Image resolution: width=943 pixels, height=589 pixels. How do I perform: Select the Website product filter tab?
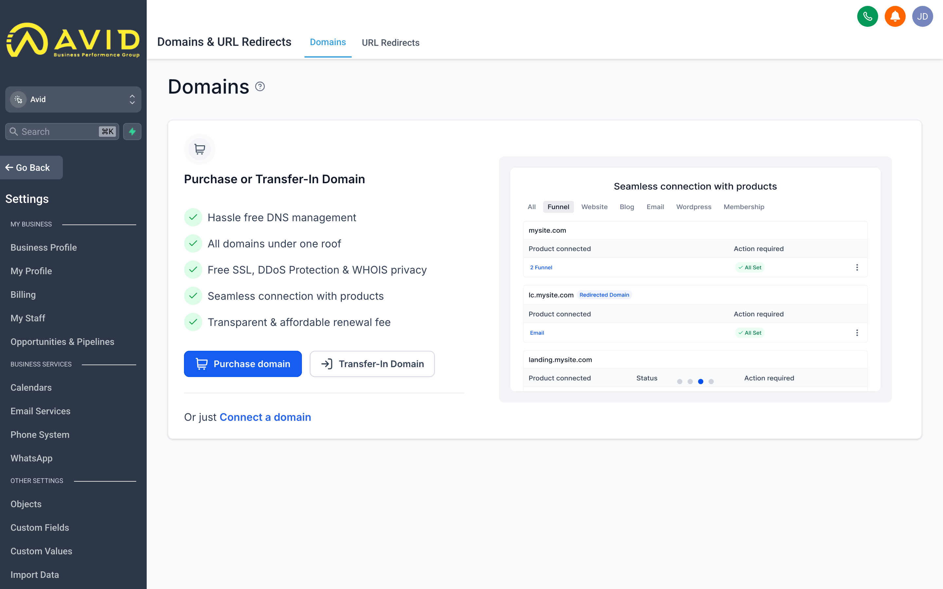click(594, 207)
